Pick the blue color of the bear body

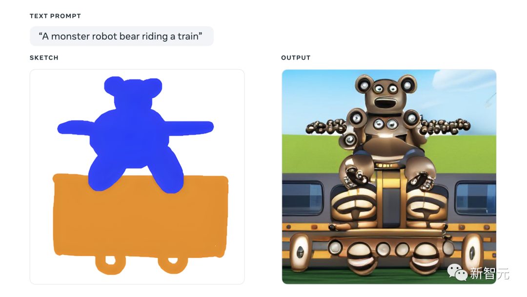point(131,138)
